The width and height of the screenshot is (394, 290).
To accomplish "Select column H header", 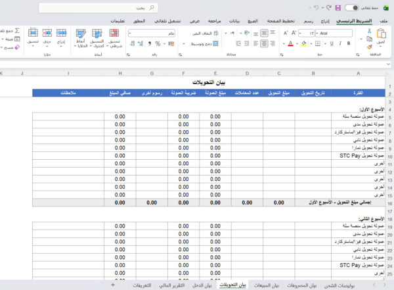I will pyautogui.click(x=120, y=73).
